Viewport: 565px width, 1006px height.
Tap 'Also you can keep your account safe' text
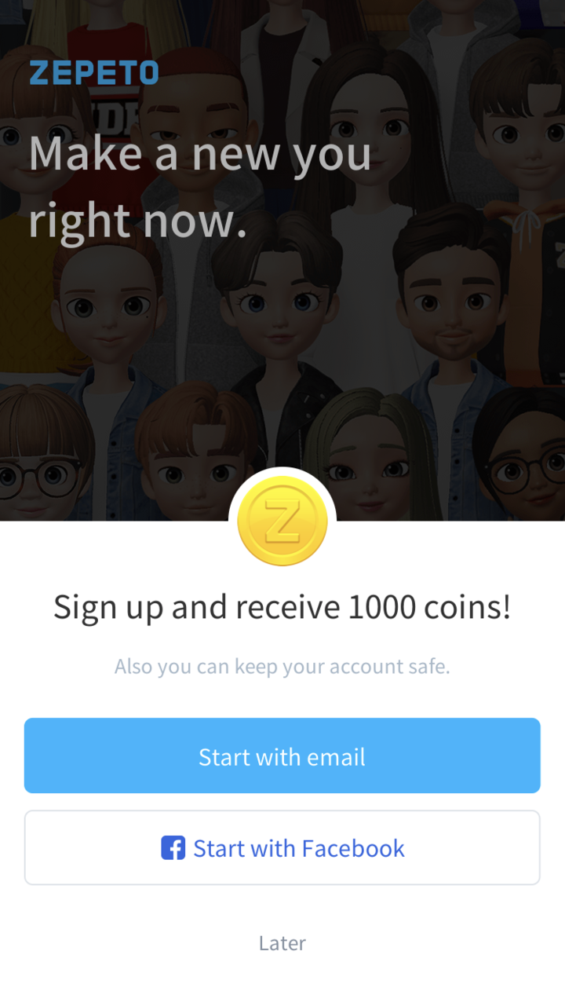coord(282,667)
